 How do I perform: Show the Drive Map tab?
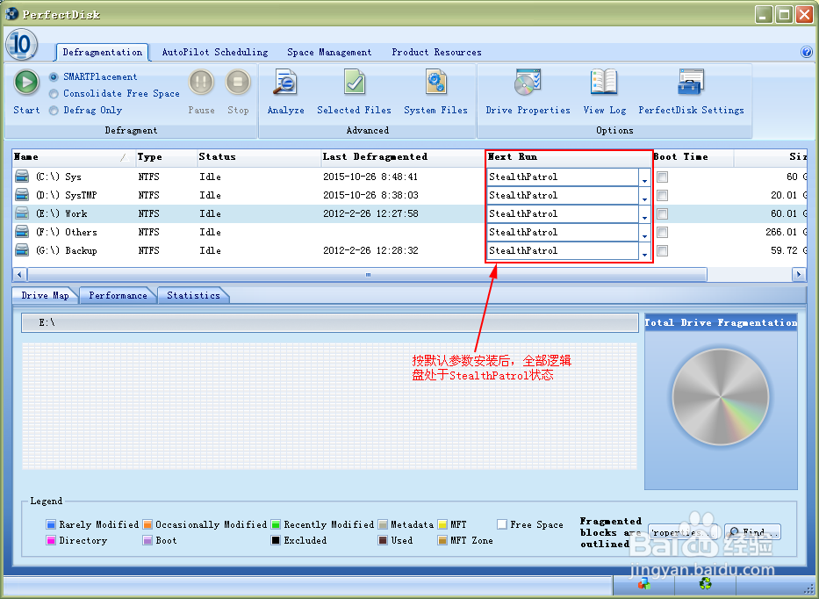coord(45,295)
